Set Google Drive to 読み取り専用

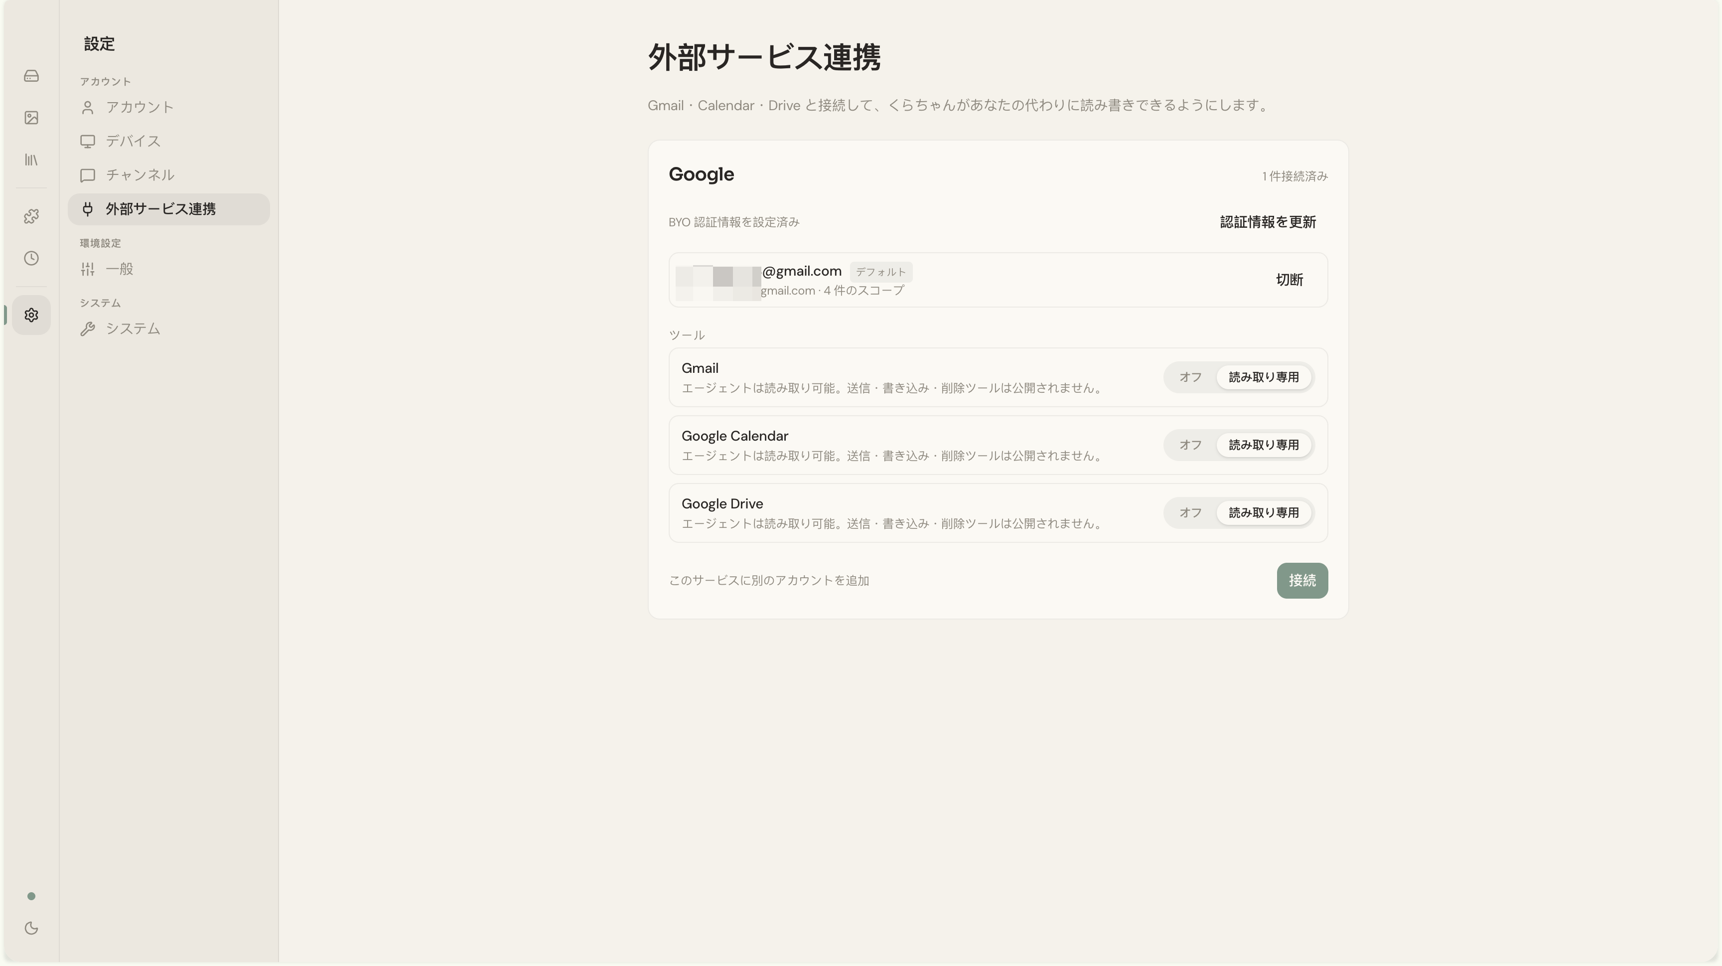tap(1264, 513)
